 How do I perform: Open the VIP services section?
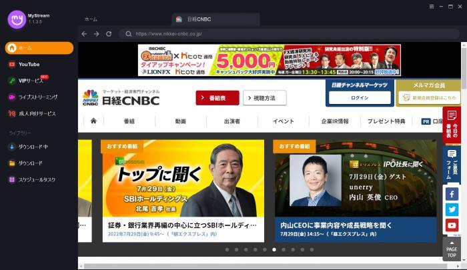(x=28, y=80)
